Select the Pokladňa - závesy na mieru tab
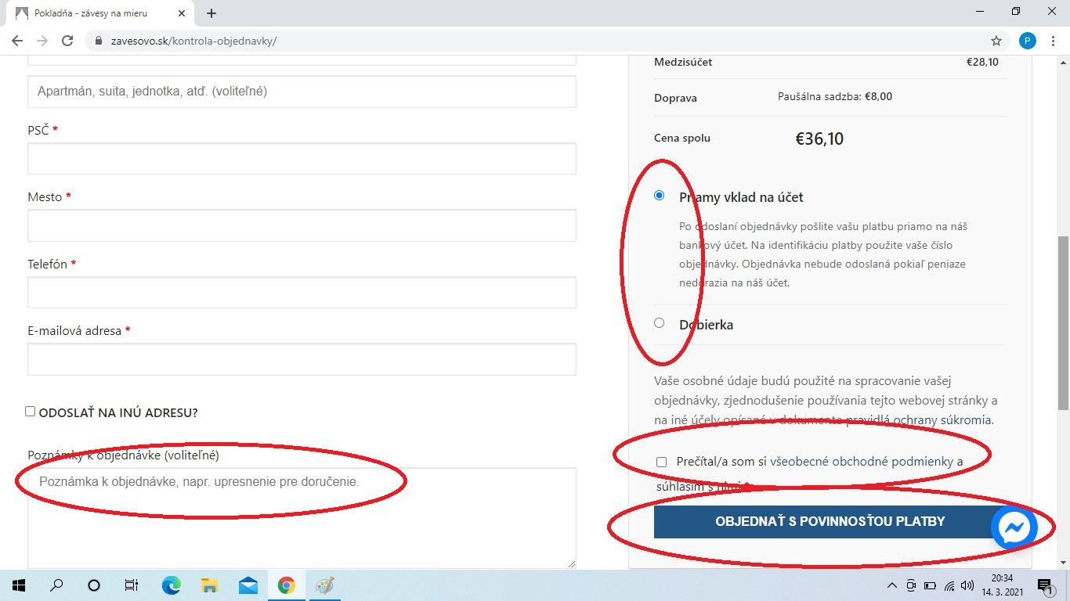 99,13
